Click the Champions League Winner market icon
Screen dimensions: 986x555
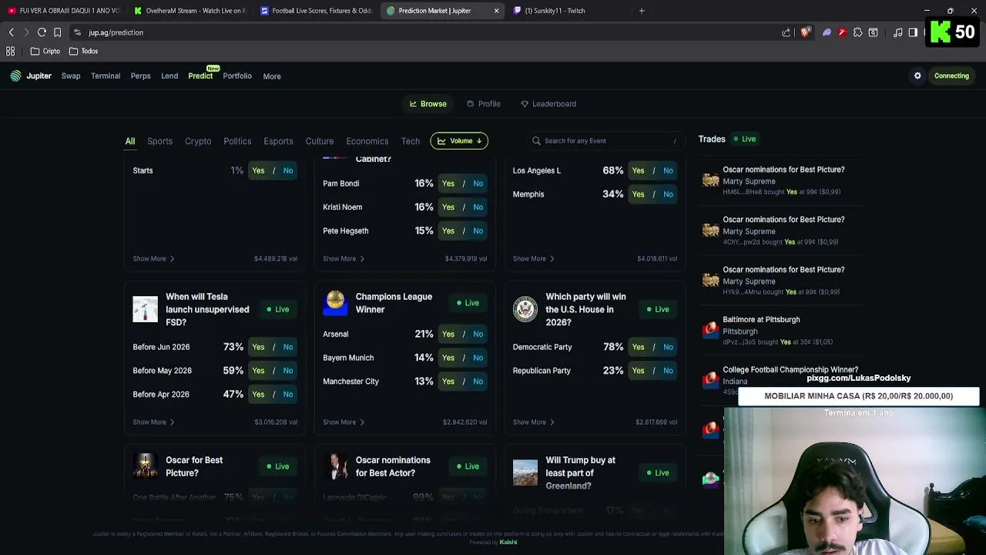tap(335, 303)
